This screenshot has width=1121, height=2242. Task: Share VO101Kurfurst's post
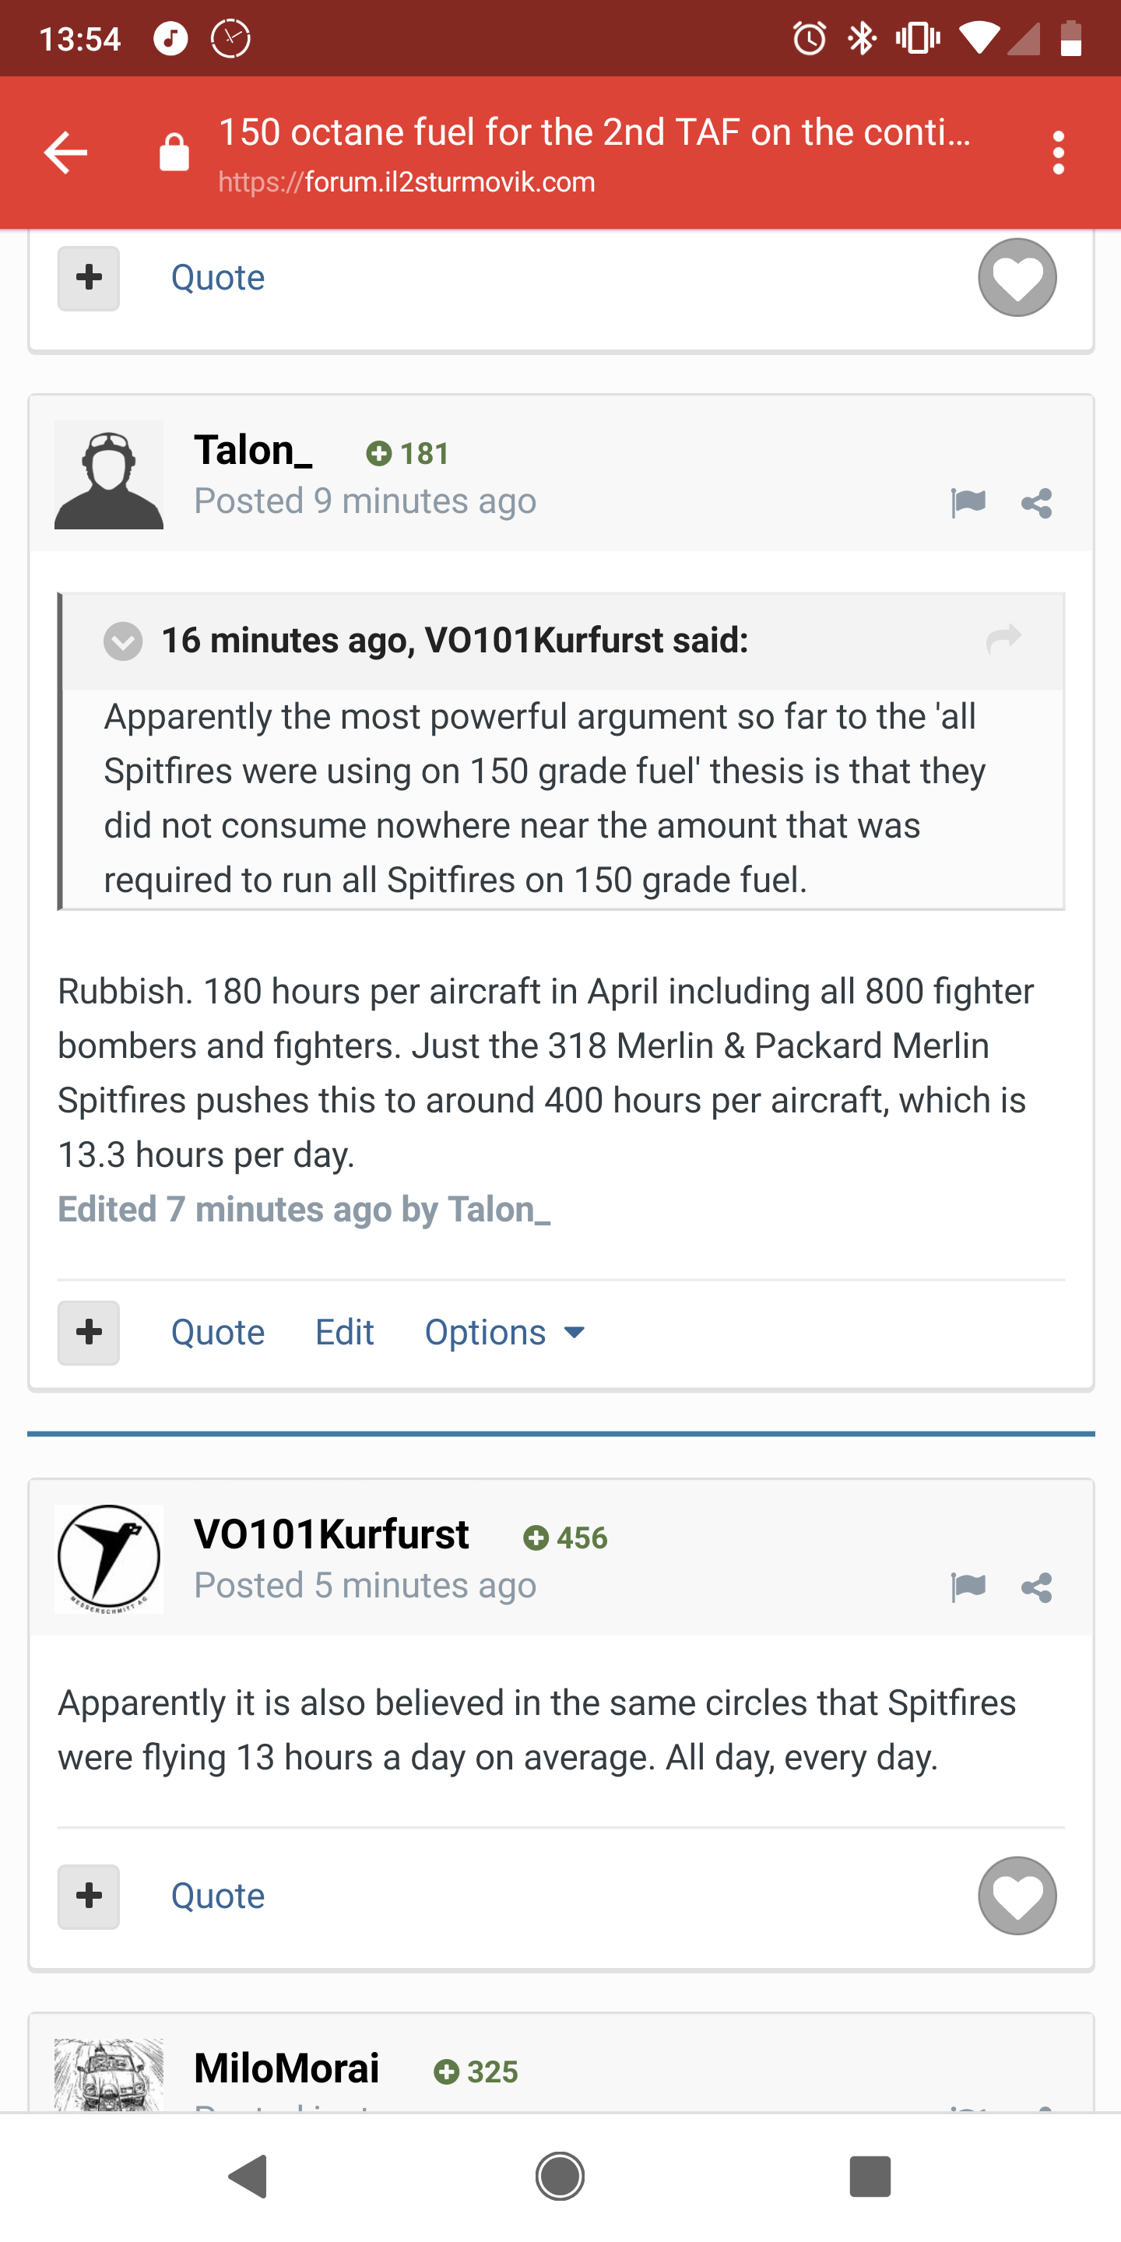(x=1037, y=1587)
